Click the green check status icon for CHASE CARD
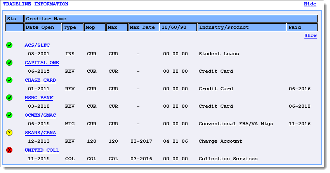Screen dimensions: 330x173 (x=9, y=80)
